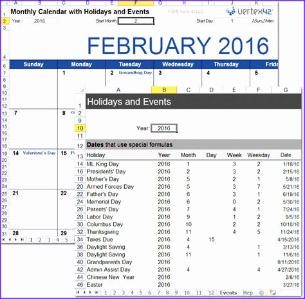Screen dimensions: 305x299
Task: Previous sheet arrow in calendar workbook tab bar
Action: (10, 239)
